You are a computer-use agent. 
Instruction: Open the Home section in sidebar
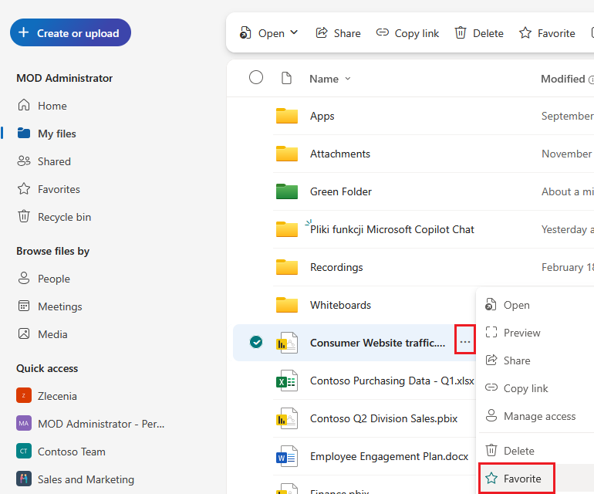[42, 106]
